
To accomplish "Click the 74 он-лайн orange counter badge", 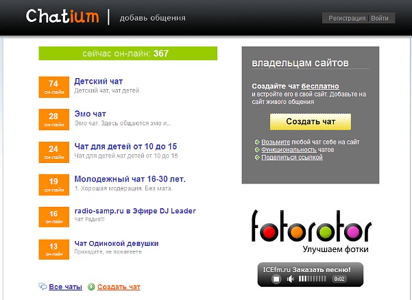I will (54, 87).
